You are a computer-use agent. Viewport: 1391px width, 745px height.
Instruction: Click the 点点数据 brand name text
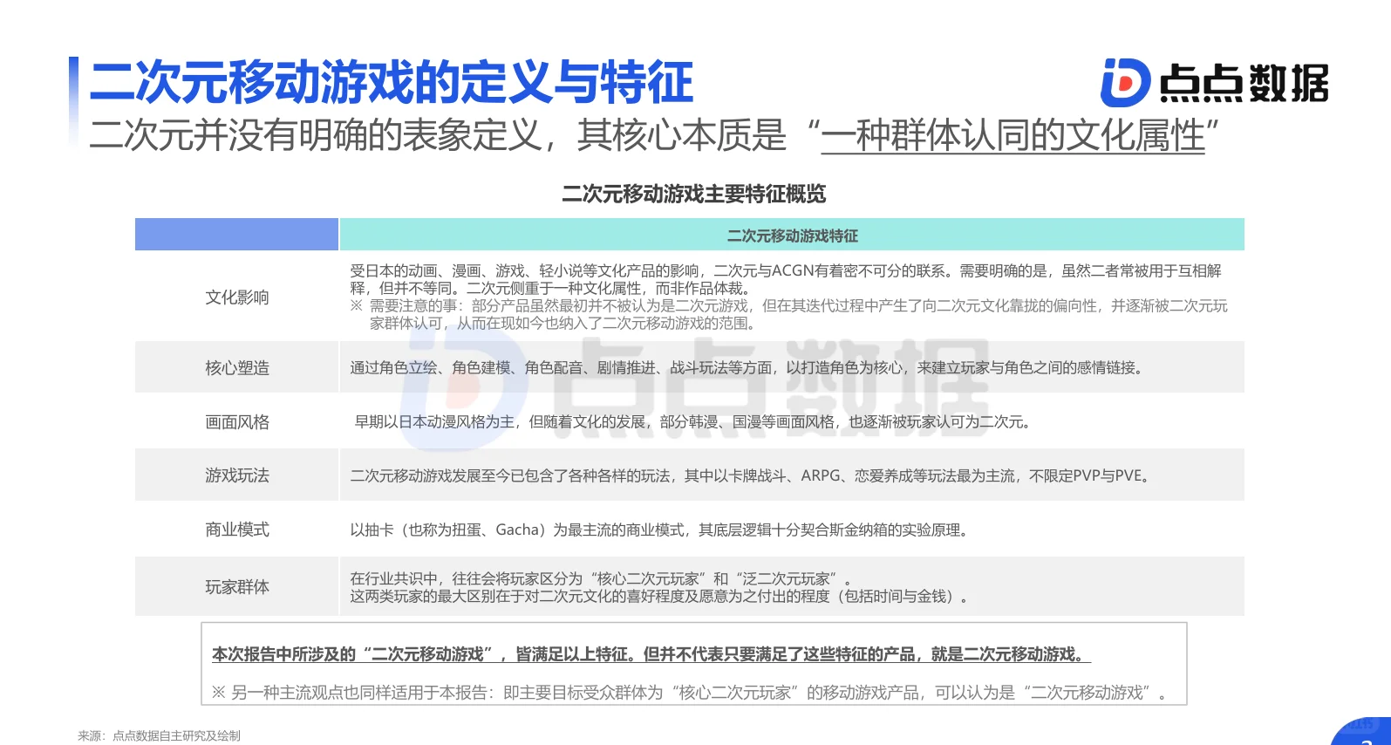point(1244,84)
